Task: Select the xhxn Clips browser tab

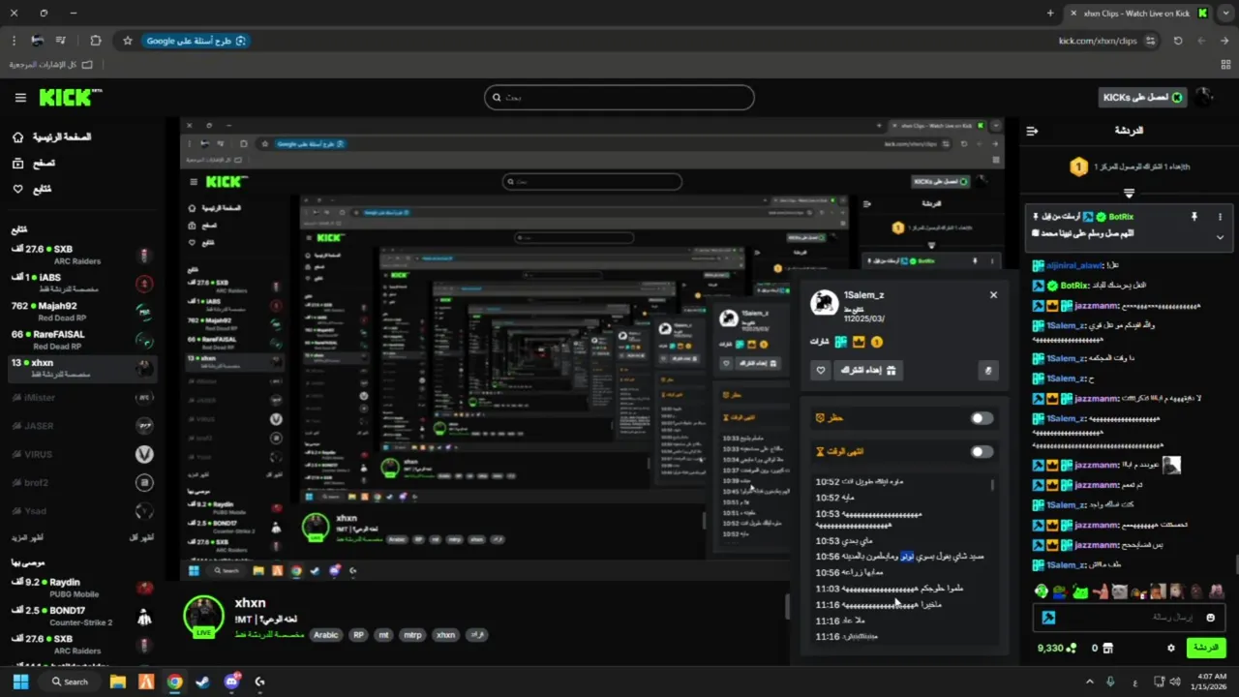Action: point(1138,14)
